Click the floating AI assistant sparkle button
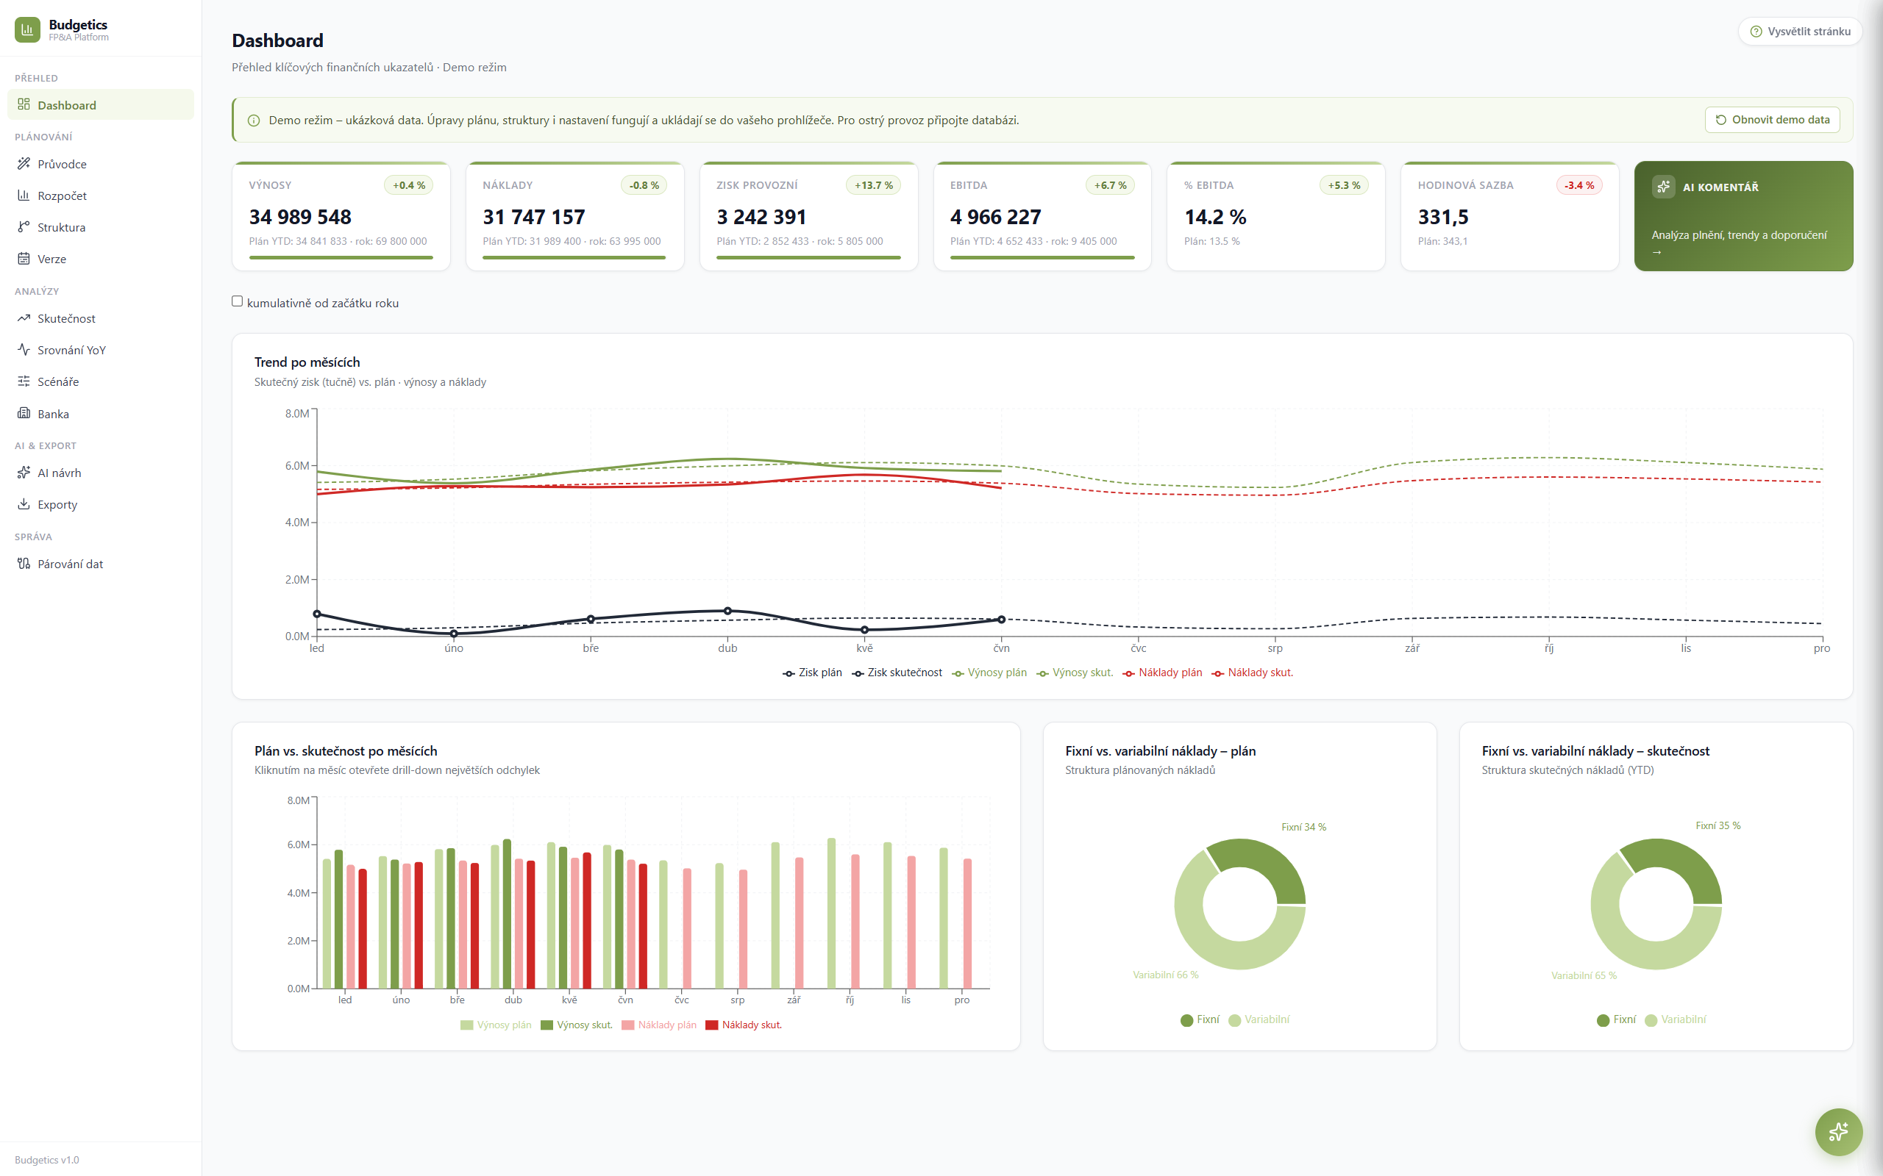This screenshot has width=1883, height=1176. [1839, 1132]
